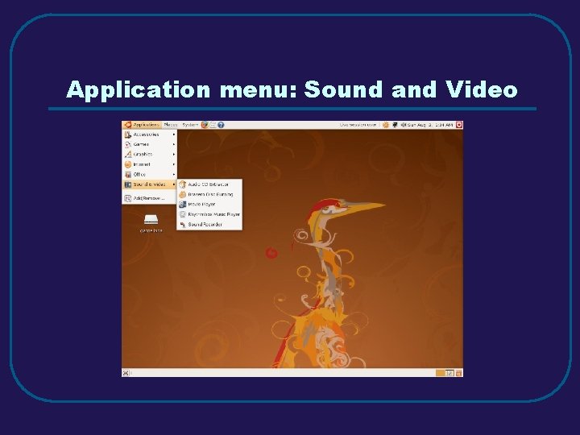The width and height of the screenshot is (580, 435).
Task: Click the Show Desktop button in bottom panel
Action: (126, 373)
